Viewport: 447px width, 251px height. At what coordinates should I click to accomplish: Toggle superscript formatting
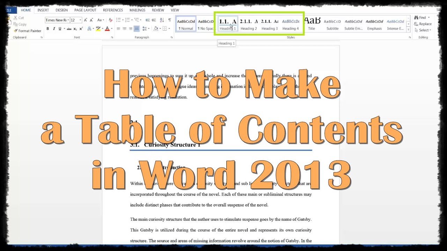pos(81,29)
